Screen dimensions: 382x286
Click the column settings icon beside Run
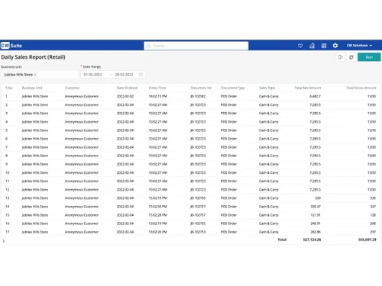pyautogui.click(x=351, y=57)
